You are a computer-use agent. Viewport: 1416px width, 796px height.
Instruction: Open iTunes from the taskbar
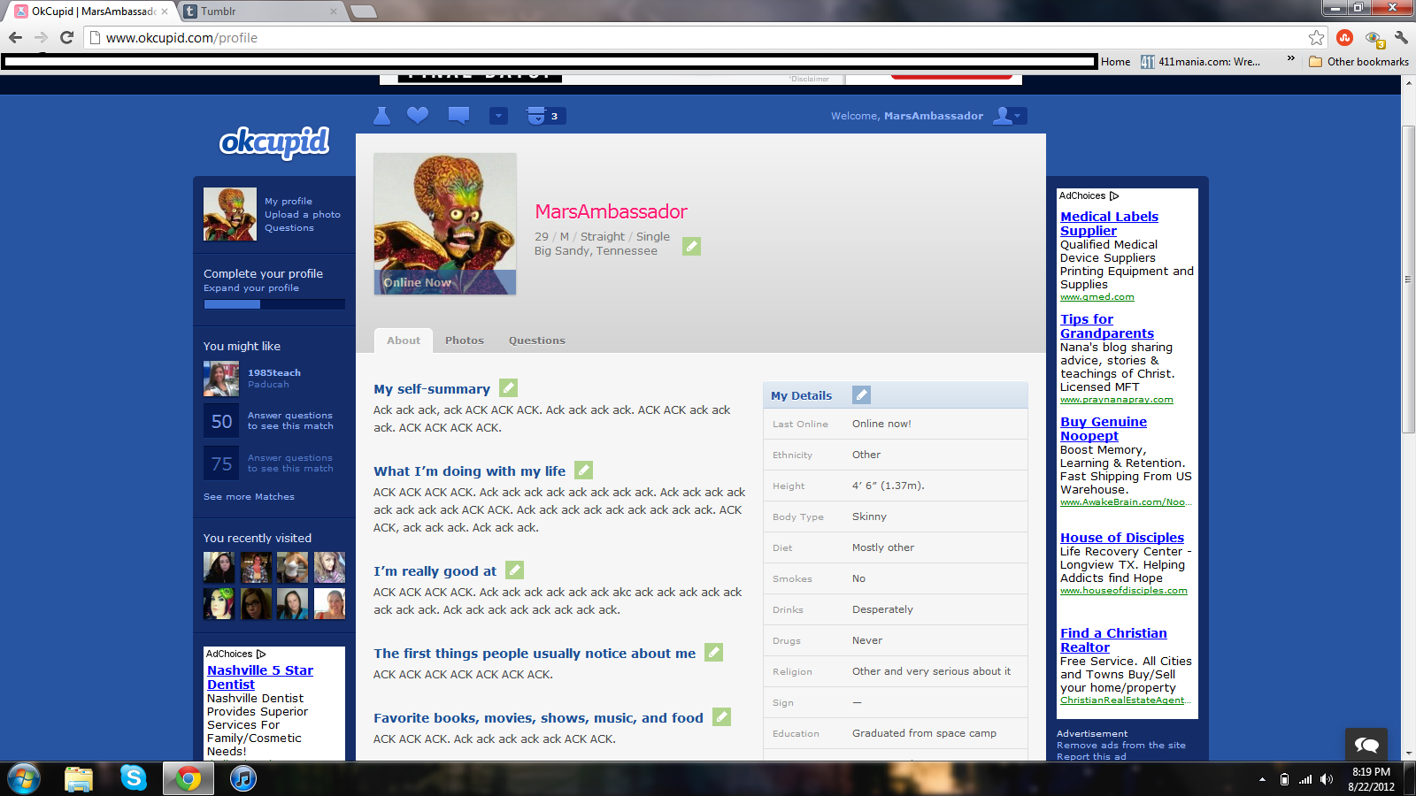tap(242, 778)
